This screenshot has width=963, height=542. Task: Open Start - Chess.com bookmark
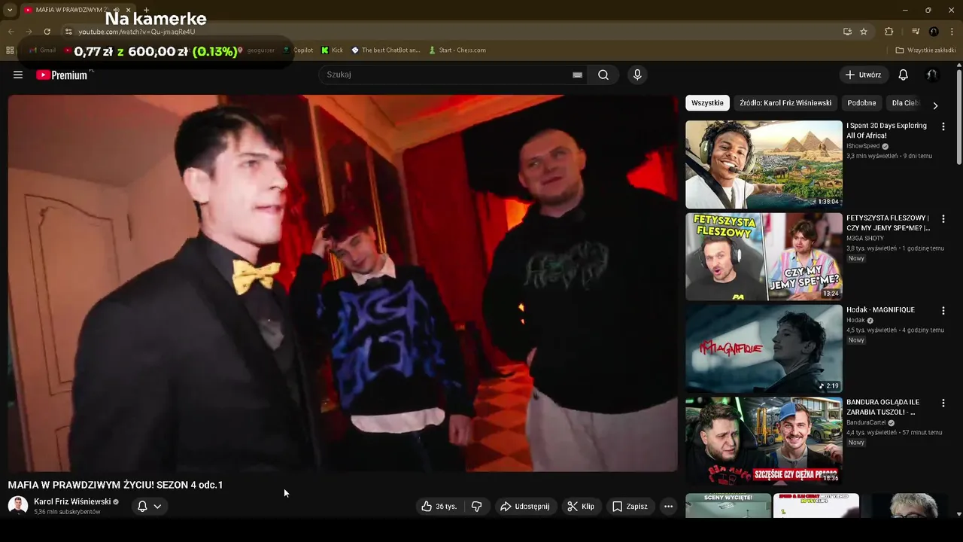(x=457, y=50)
